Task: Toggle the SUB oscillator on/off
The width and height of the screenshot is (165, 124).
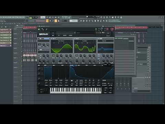Action: (39, 39)
